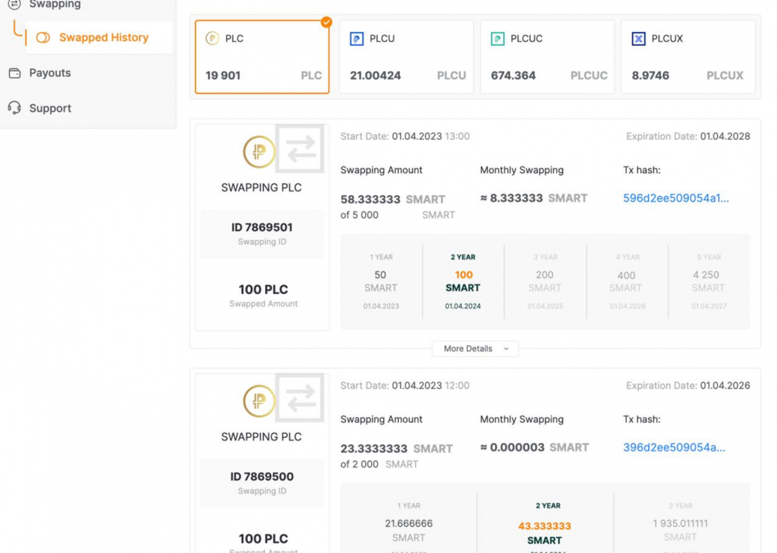Select the 5 YEAR 4 250 SMART period
This screenshot has width=777, height=553.
(x=708, y=281)
